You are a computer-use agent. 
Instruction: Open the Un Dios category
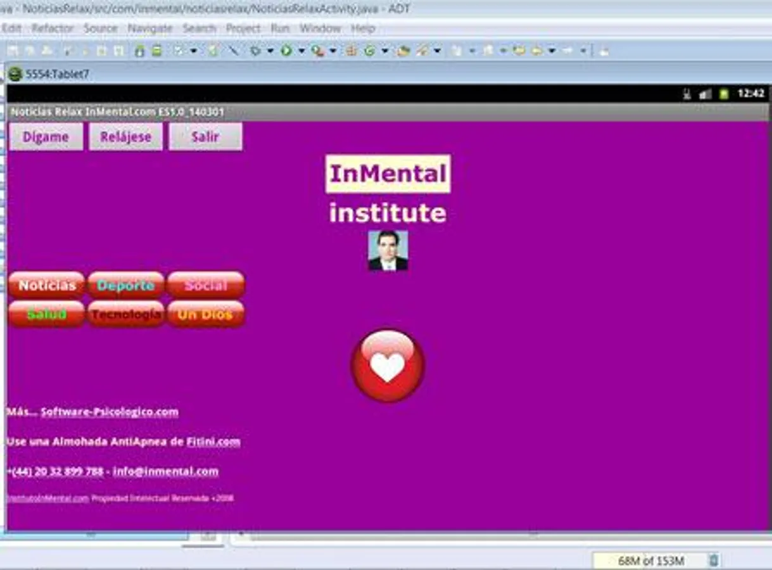tap(206, 314)
